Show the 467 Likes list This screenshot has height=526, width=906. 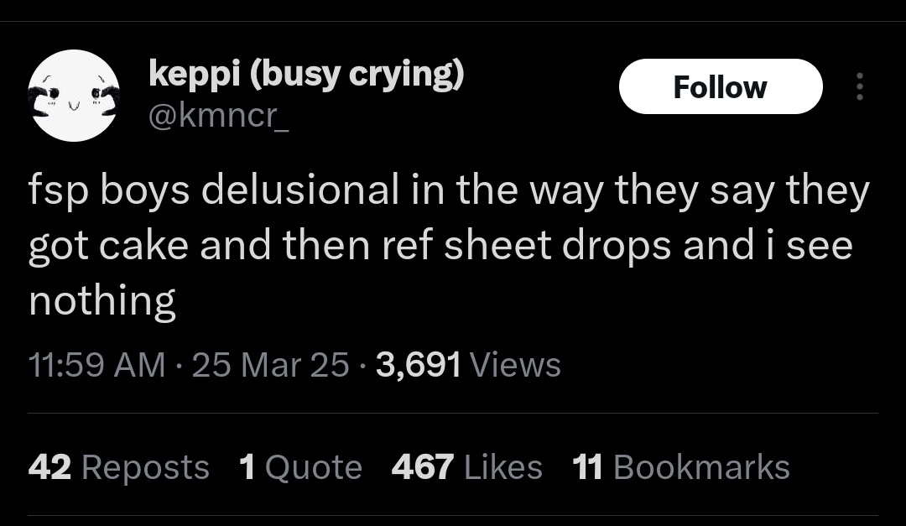coord(466,467)
